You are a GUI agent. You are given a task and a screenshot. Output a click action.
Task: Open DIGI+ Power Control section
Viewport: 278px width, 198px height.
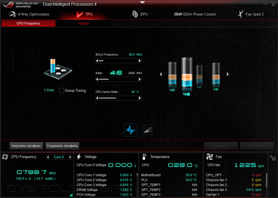[195, 14]
